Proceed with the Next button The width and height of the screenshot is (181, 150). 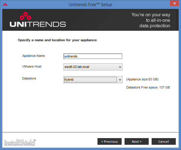[x=136, y=142]
